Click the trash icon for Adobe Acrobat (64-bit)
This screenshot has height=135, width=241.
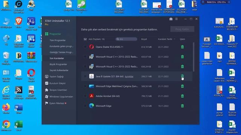[x=182, y=96]
